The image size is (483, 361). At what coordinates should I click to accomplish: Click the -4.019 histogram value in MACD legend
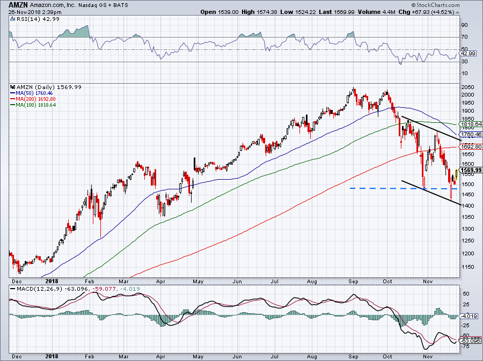click(130, 289)
